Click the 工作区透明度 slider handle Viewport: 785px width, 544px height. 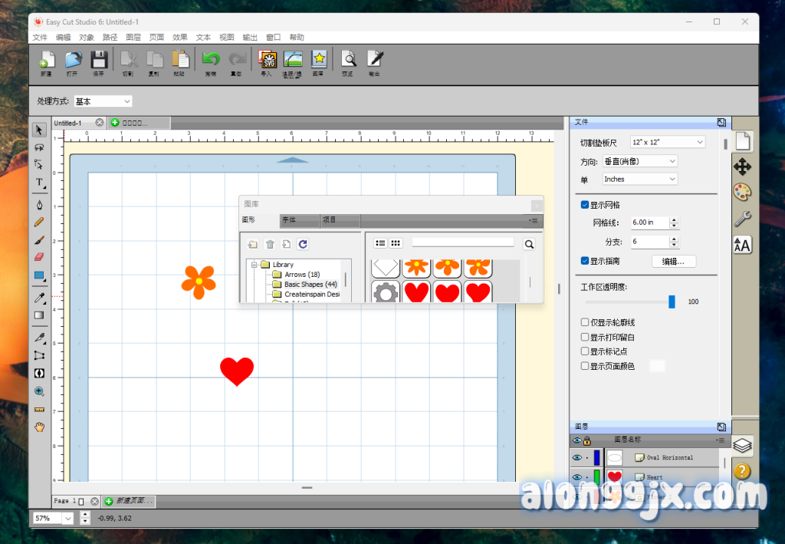point(672,302)
